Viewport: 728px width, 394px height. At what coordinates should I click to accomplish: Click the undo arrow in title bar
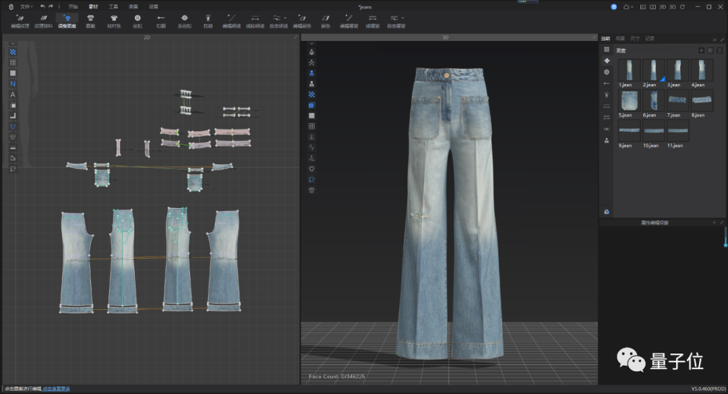[x=42, y=6]
